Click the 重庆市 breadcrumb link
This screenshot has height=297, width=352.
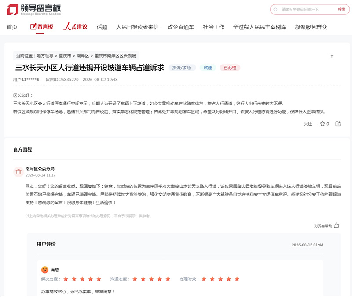(65, 56)
